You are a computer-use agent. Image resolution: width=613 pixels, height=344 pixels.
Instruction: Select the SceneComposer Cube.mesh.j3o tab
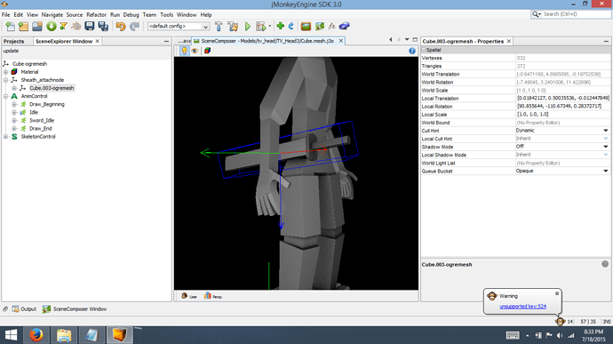(267, 41)
